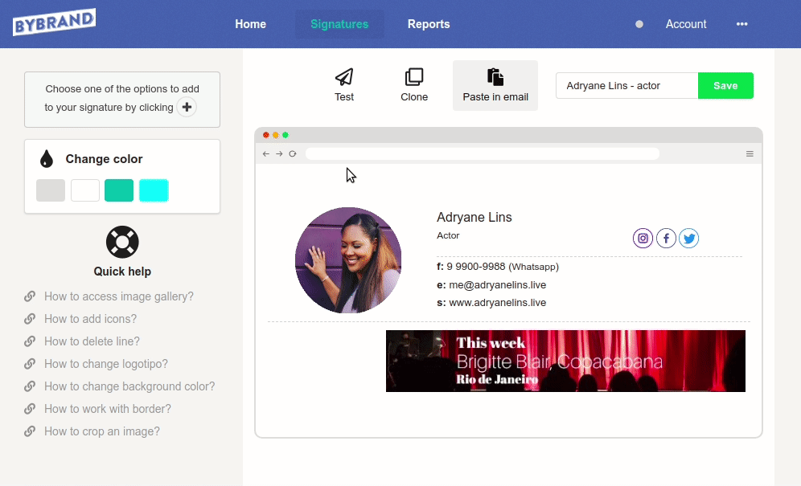The height and width of the screenshot is (486, 801).
Task: Click the name 'Adryane Lins'
Action: coord(474,218)
